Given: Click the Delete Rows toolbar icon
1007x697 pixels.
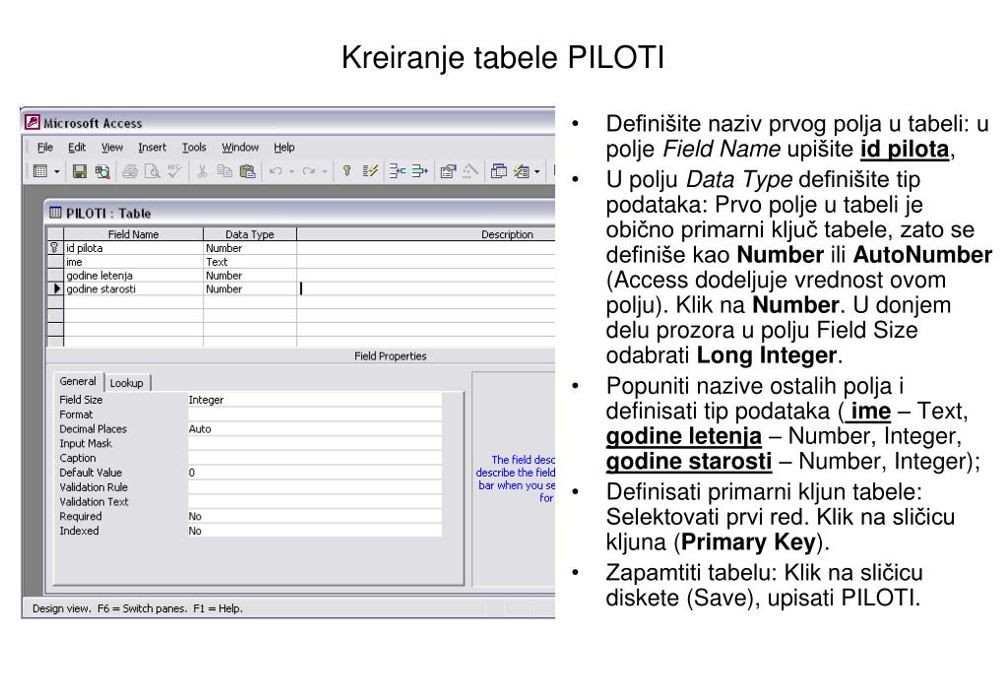Looking at the screenshot, I should coord(420,171).
